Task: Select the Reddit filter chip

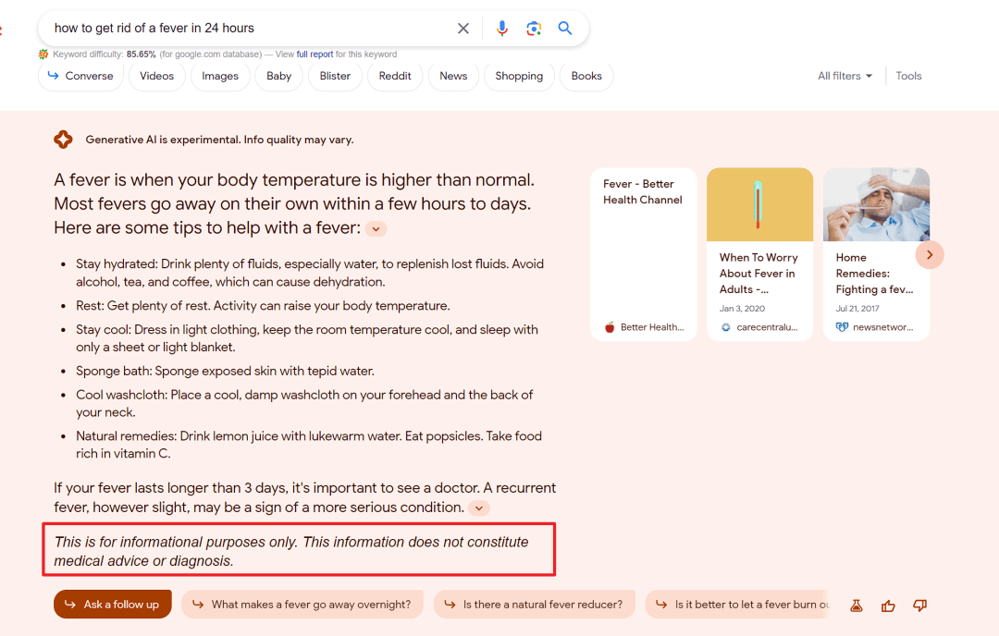Action: 395,76
